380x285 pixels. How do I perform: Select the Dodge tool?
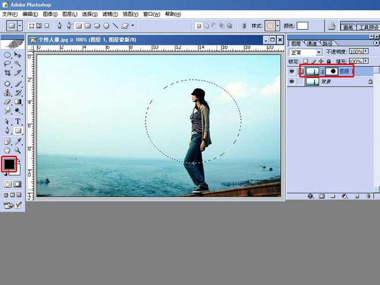click(18, 110)
